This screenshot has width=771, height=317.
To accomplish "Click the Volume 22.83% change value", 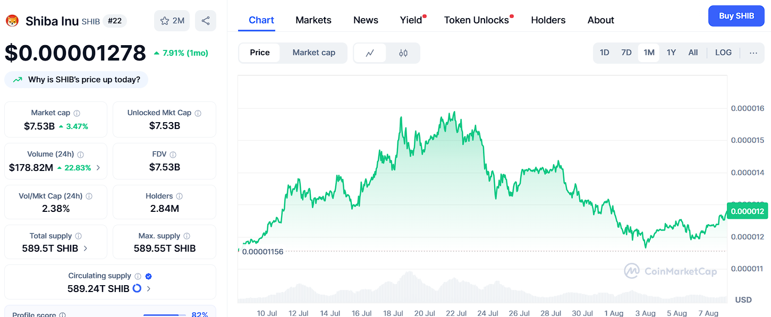I will tap(74, 168).
